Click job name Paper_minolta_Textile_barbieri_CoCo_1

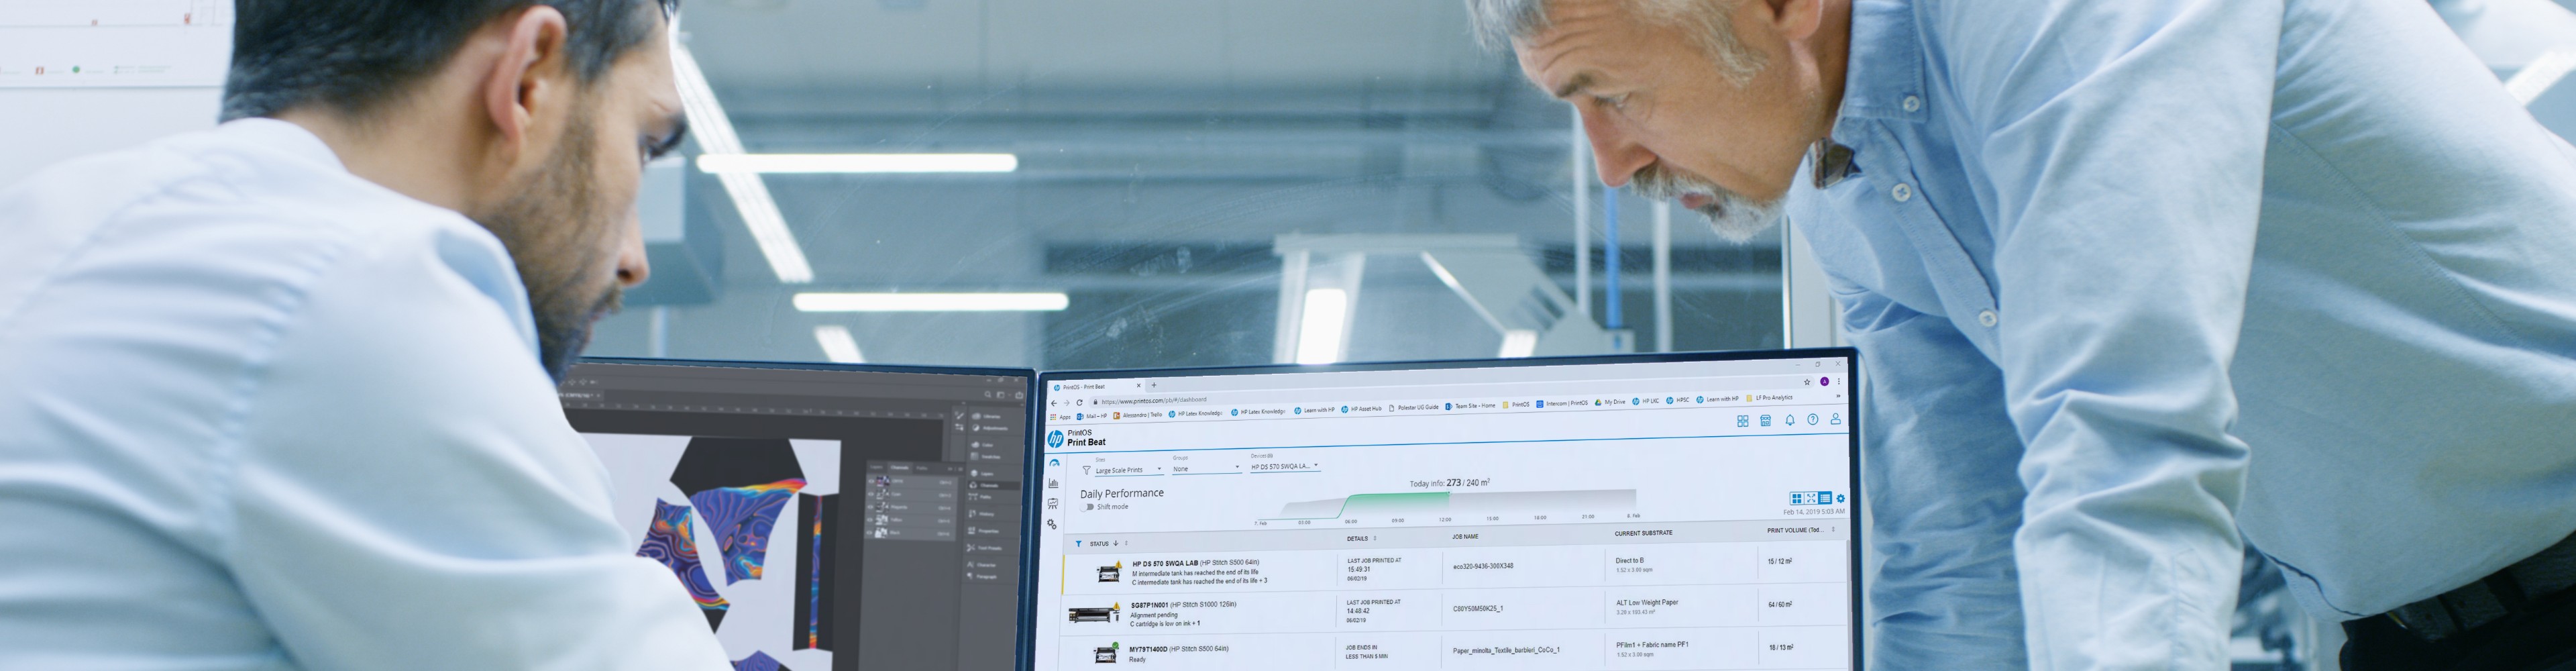pos(1506,650)
